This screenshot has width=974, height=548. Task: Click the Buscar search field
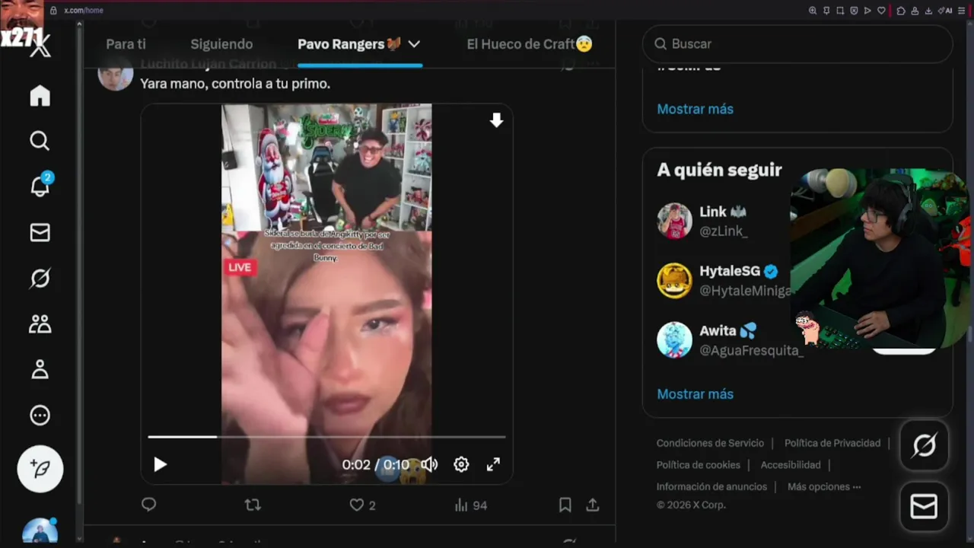797,44
